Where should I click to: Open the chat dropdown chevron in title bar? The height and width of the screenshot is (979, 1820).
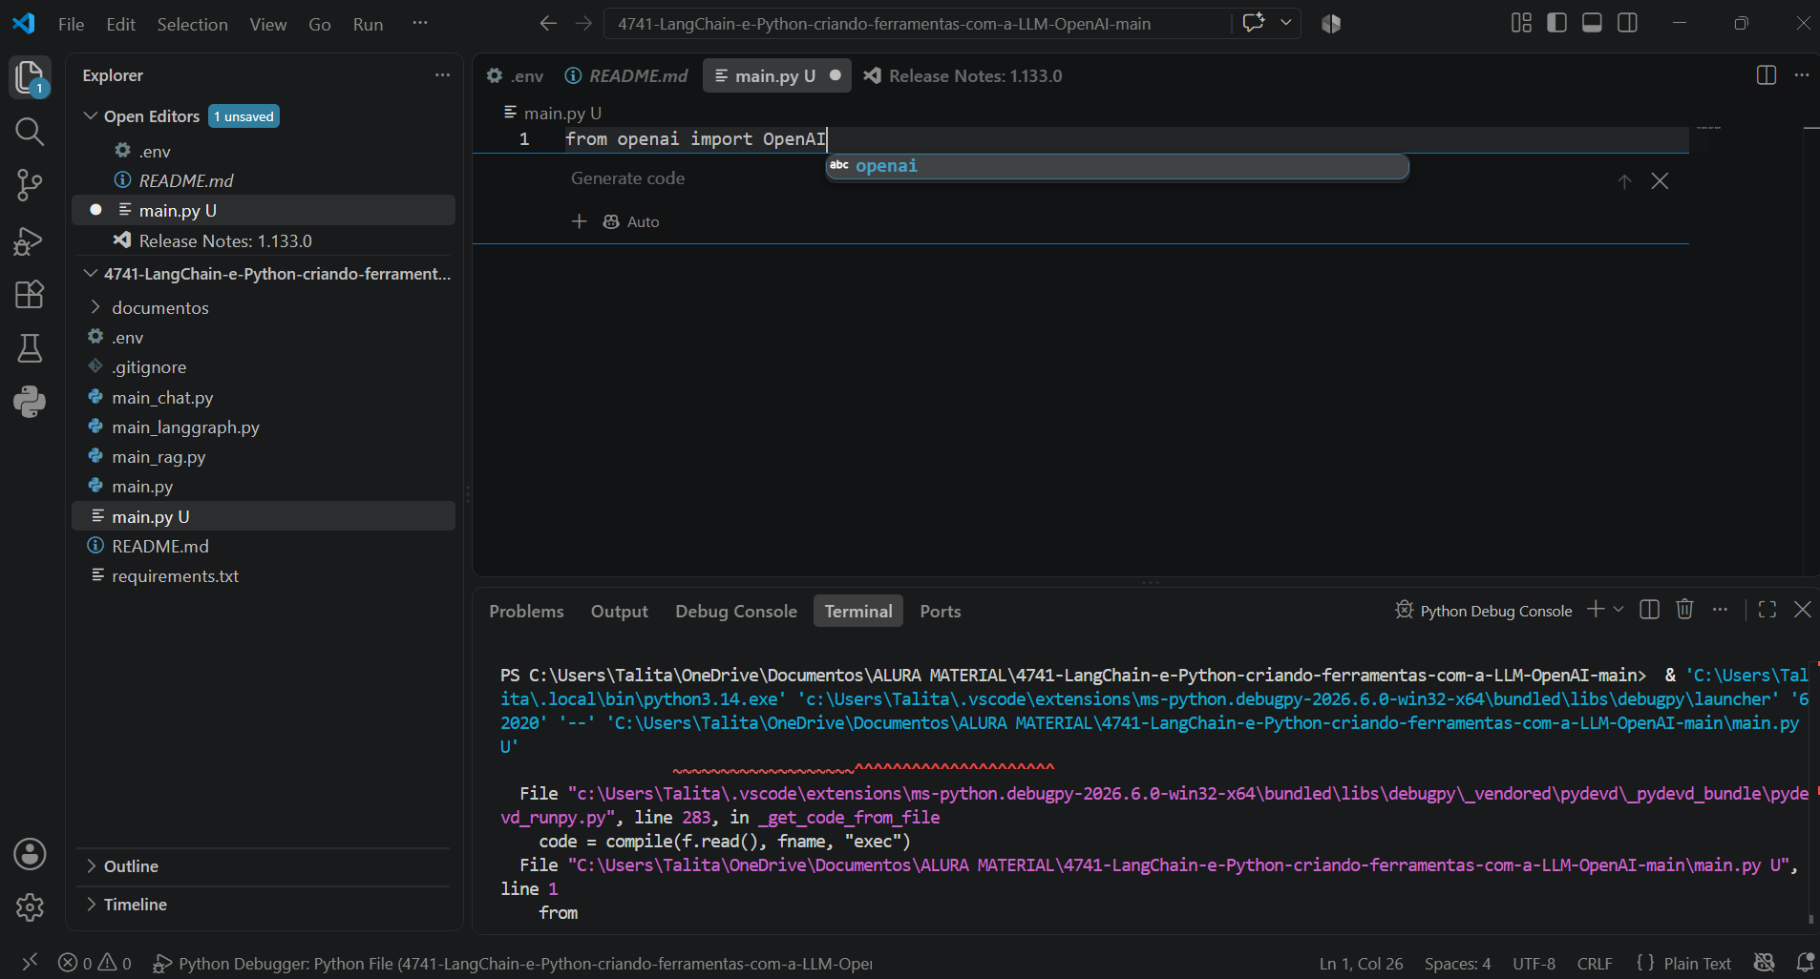[x=1286, y=23]
